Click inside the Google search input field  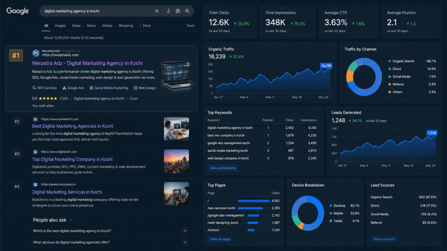point(97,11)
